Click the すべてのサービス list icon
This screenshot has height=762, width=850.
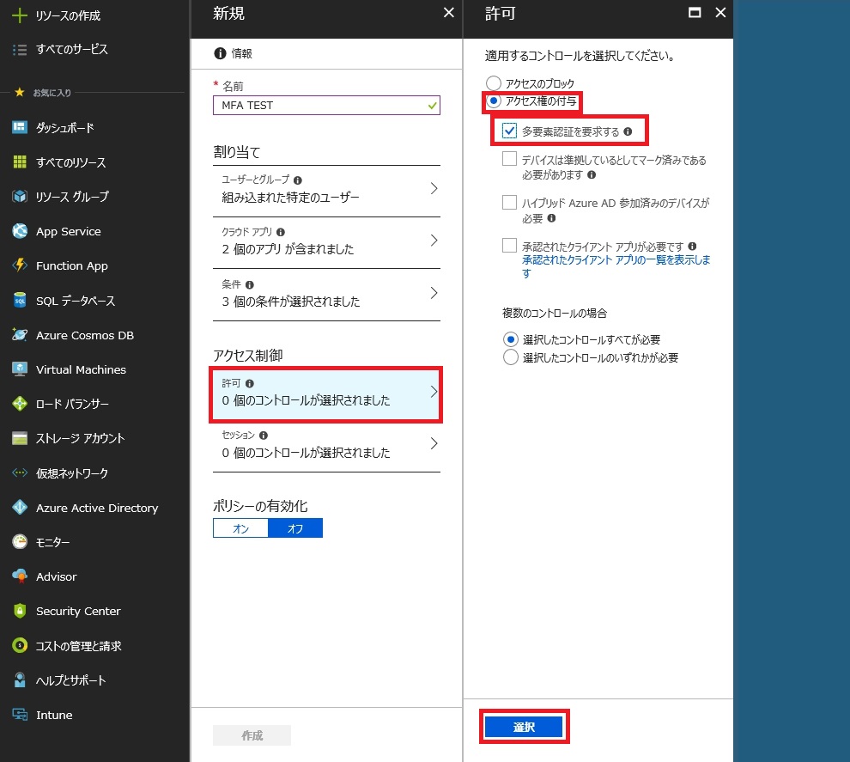coord(20,49)
